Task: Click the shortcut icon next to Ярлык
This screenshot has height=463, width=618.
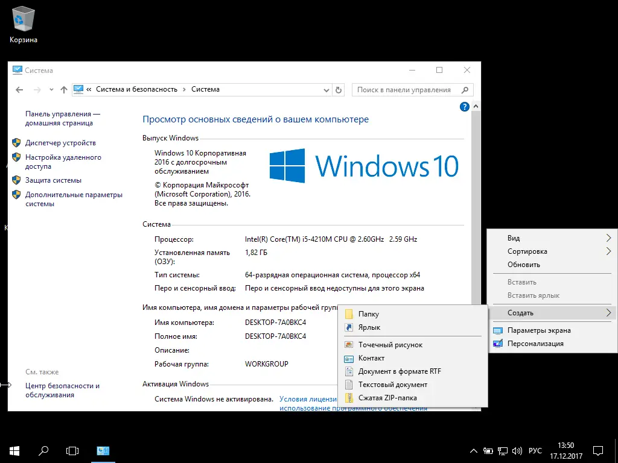Action: click(x=349, y=327)
